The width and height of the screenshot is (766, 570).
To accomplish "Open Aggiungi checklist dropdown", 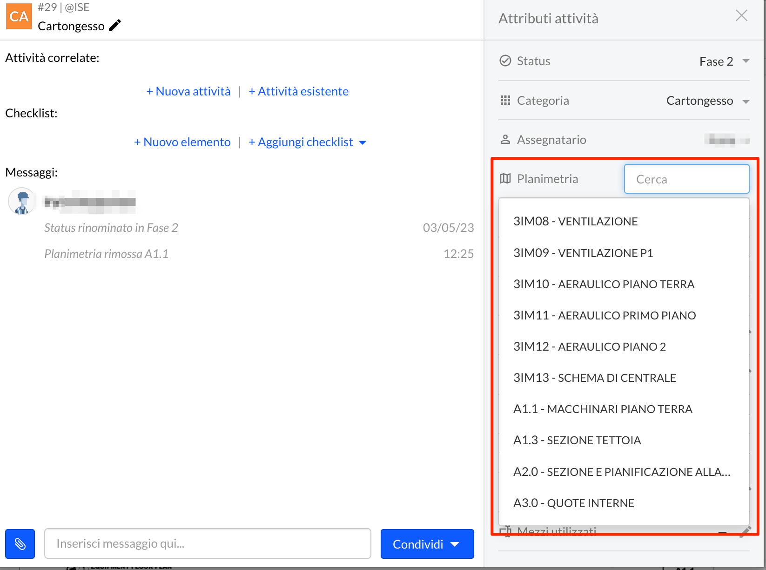I will pos(307,142).
